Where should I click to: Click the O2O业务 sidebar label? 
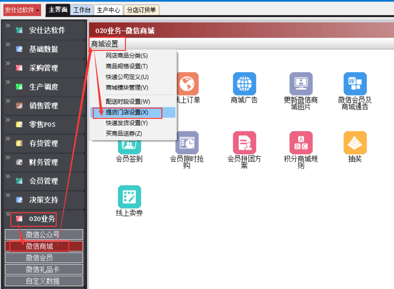[x=42, y=219]
